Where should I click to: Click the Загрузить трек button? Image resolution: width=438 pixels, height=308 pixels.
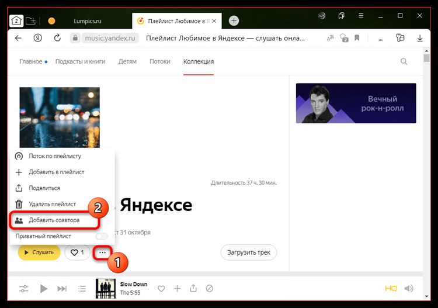[x=249, y=252]
